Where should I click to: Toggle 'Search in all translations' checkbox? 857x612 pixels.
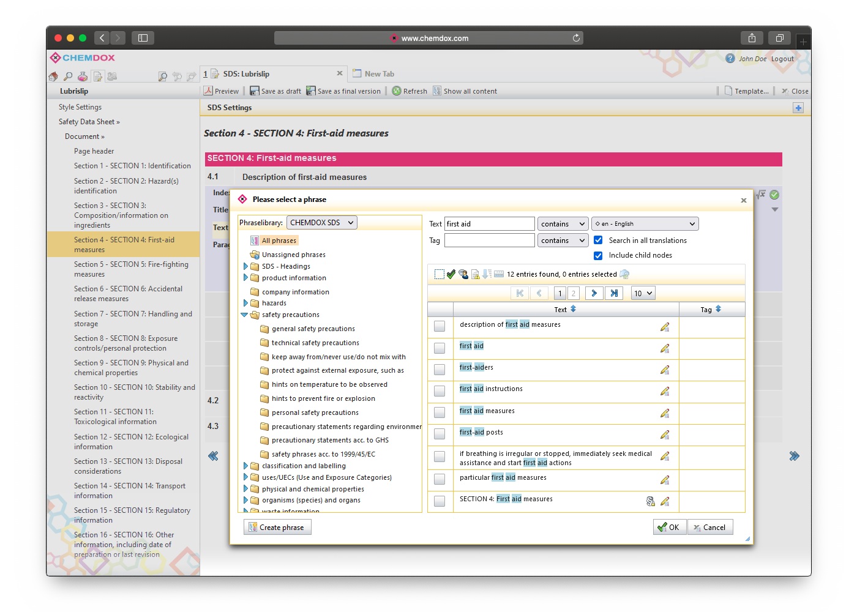coord(598,241)
